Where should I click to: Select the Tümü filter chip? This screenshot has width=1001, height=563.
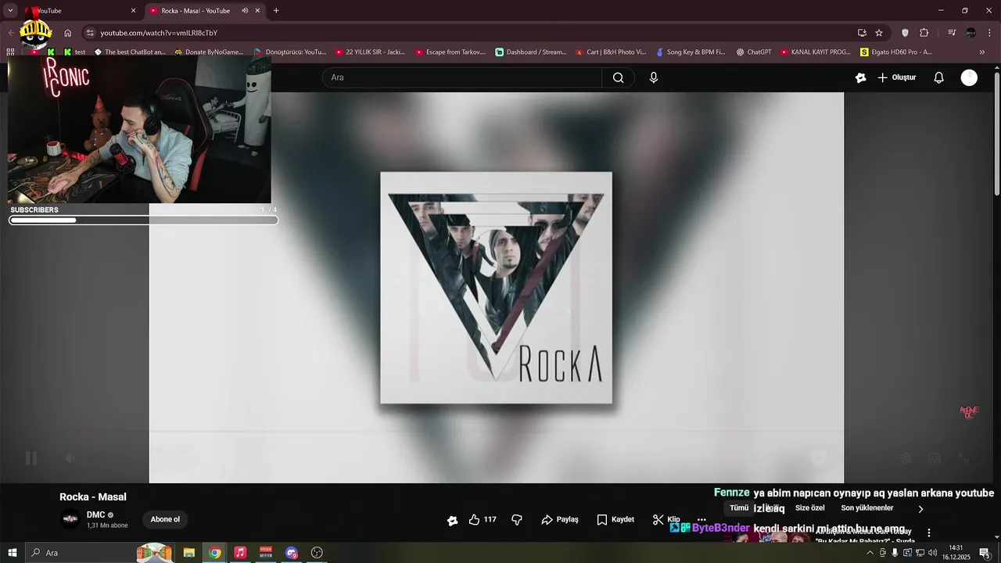739,508
